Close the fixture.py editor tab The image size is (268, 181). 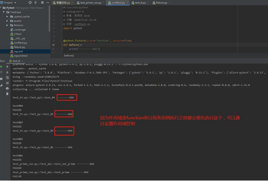(169, 3)
